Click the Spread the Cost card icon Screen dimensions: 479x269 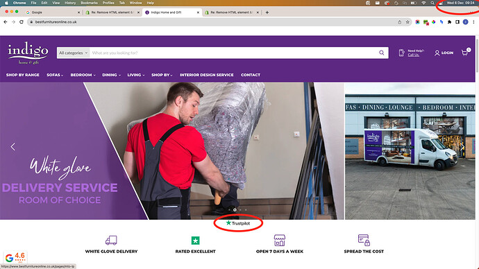pyautogui.click(x=364, y=240)
